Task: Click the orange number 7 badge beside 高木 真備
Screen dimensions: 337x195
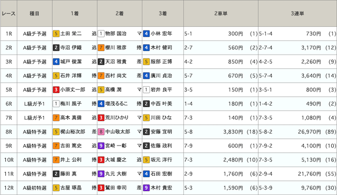Action: (x=56, y=118)
